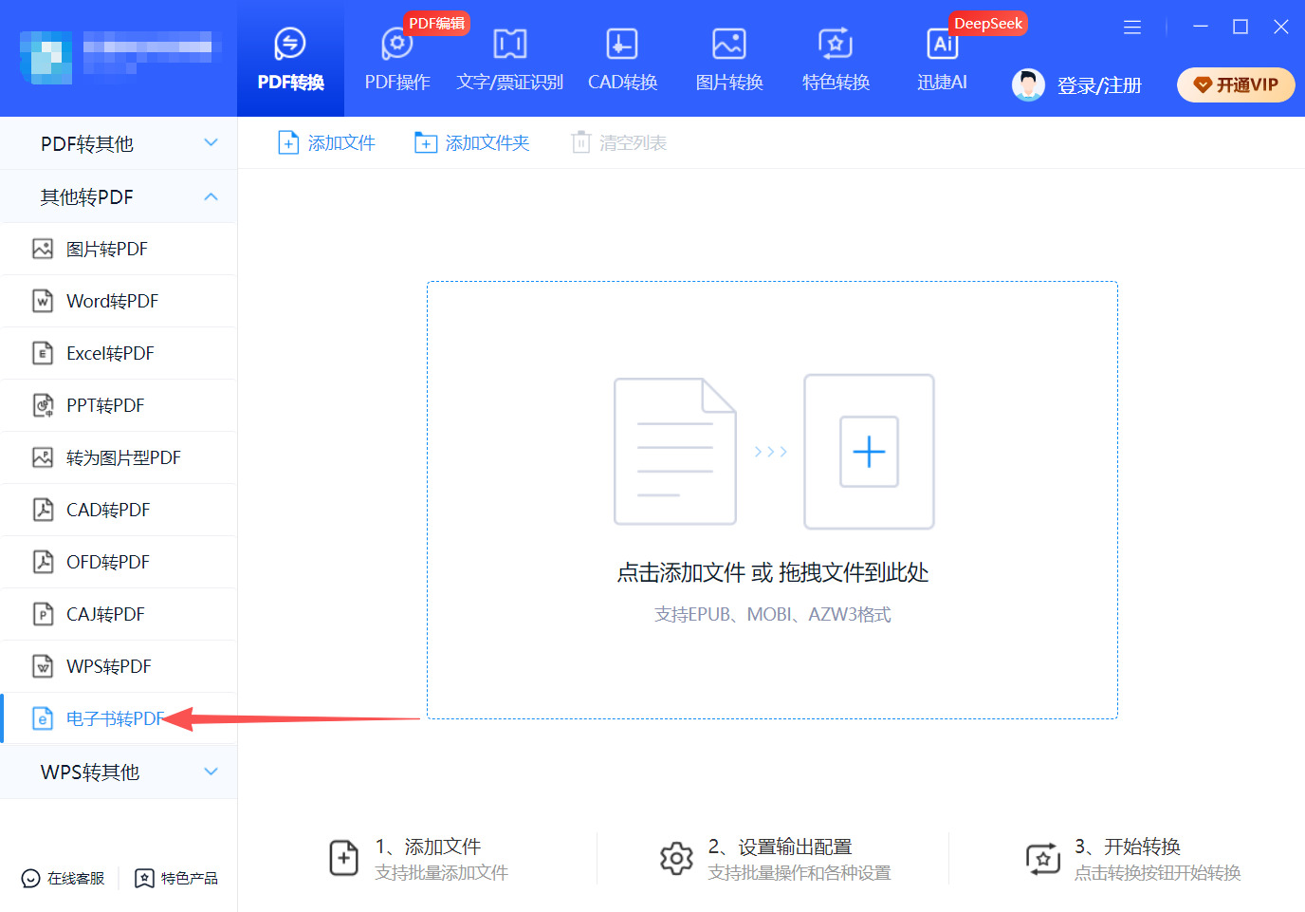
Task: Open the CAD转换 section
Action: (x=622, y=60)
